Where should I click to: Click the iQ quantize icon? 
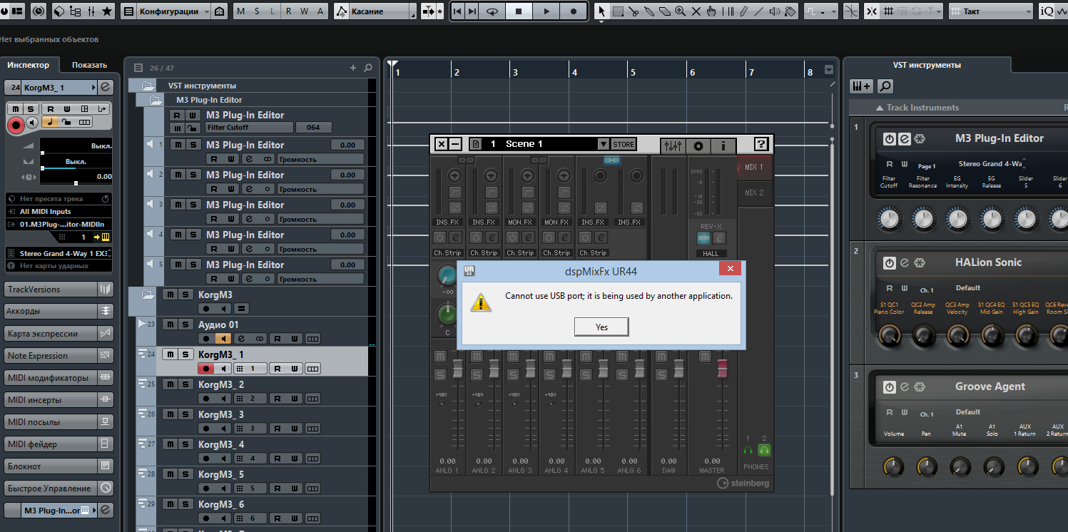pyautogui.click(x=1047, y=11)
